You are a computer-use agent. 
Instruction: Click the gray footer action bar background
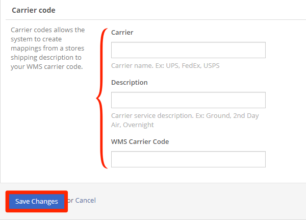pos(195,201)
